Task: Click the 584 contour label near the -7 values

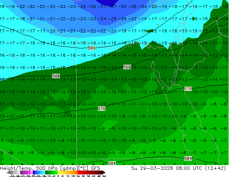Action: [x=188, y=159]
